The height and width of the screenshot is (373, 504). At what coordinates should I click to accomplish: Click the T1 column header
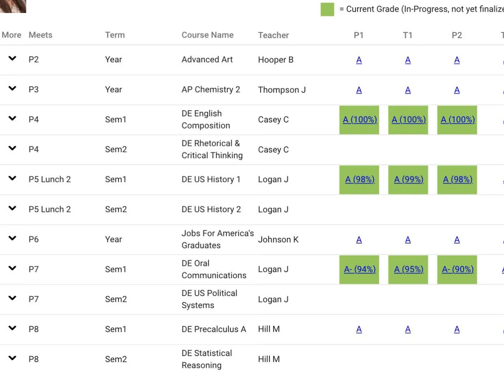click(408, 35)
